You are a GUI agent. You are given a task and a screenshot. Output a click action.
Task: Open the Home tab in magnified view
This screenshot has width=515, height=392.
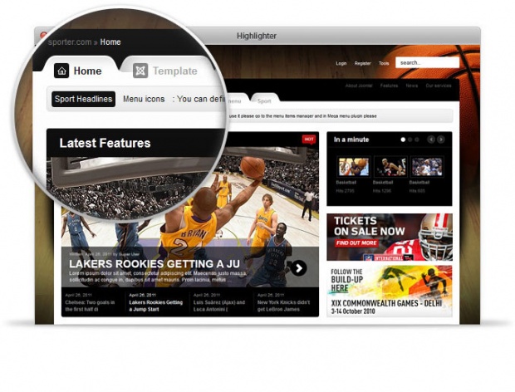point(78,71)
